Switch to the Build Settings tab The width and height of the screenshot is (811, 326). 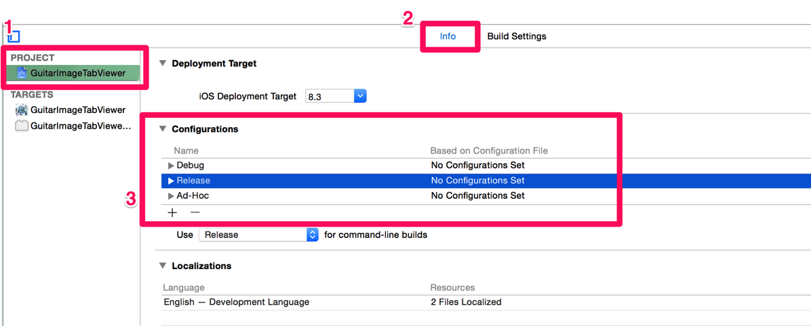pos(517,36)
